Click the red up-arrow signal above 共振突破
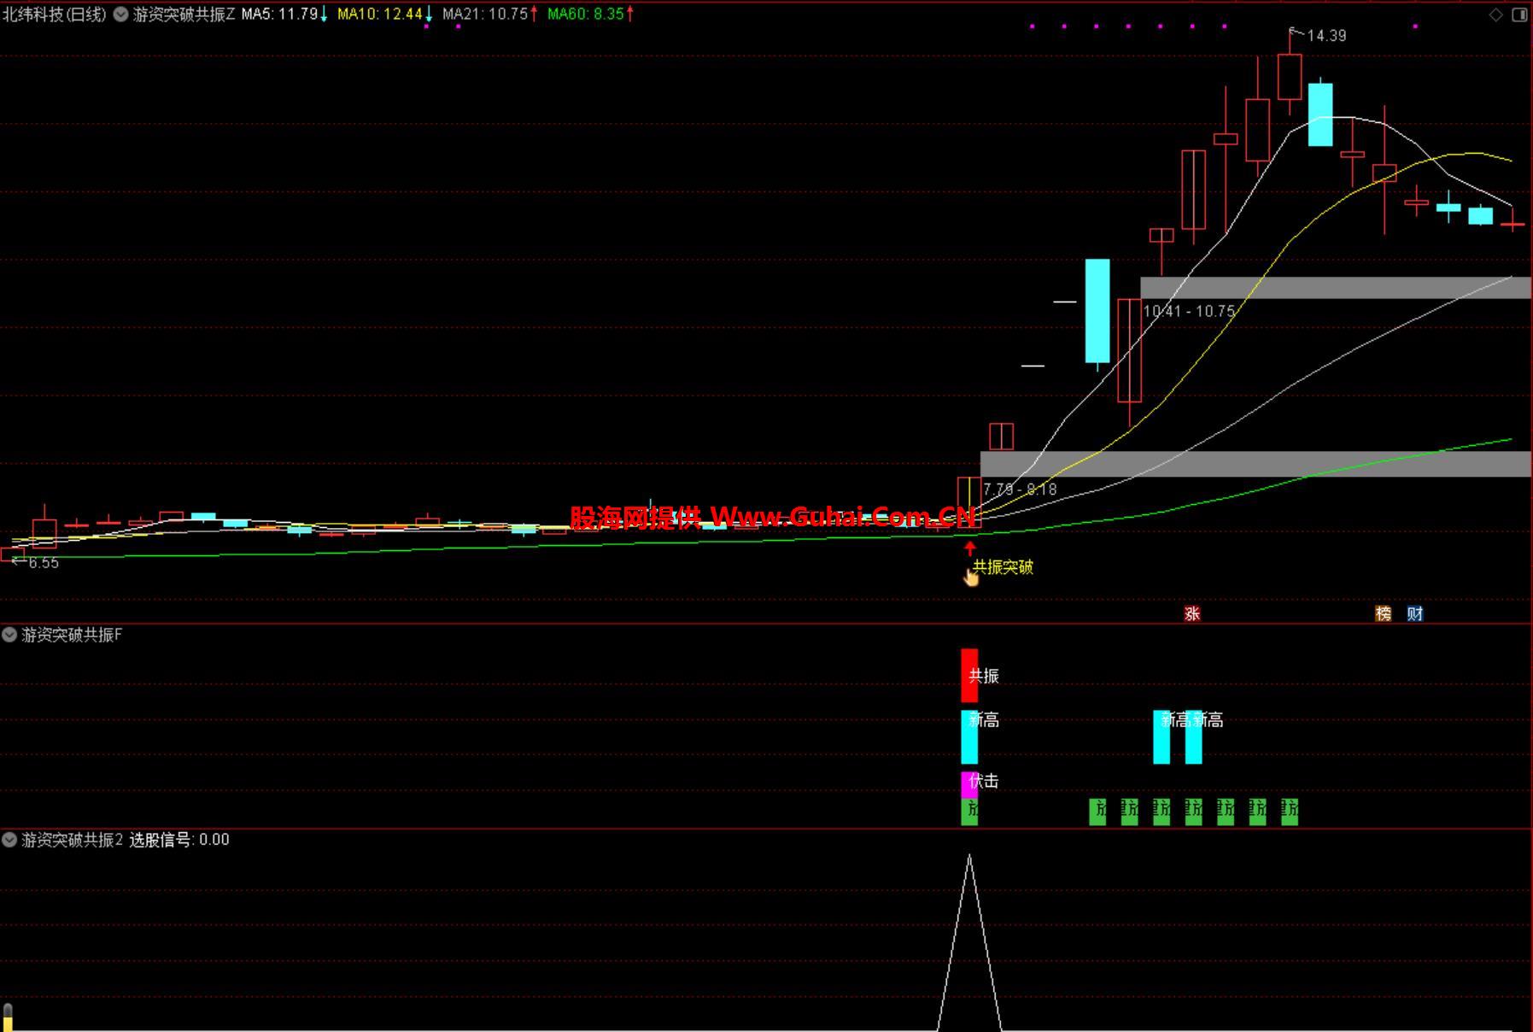Image resolution: width=1533 pixels, height=1032 pixels. pyautogui.click(x=969, y=548)
